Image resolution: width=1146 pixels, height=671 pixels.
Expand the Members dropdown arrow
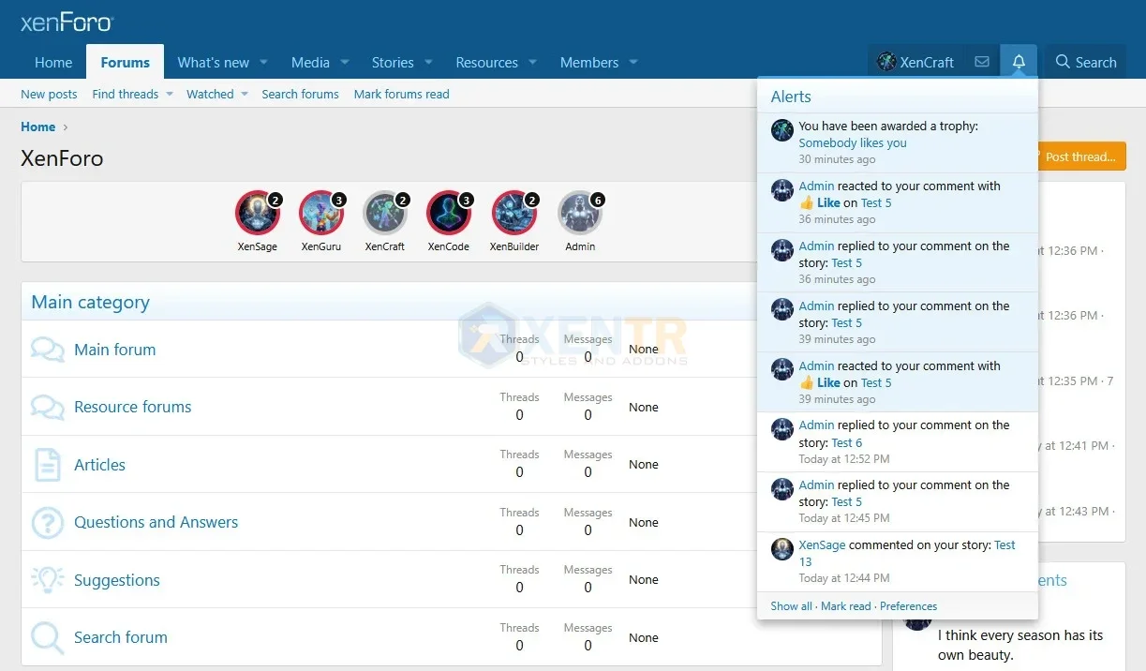[633, 63]
